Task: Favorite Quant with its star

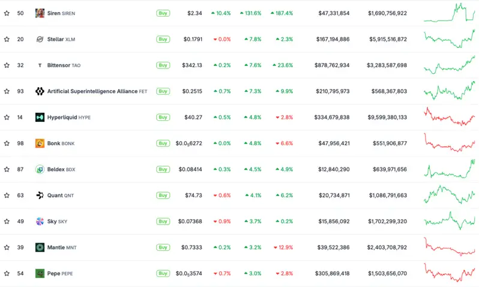Action: [x=7, y=195]
